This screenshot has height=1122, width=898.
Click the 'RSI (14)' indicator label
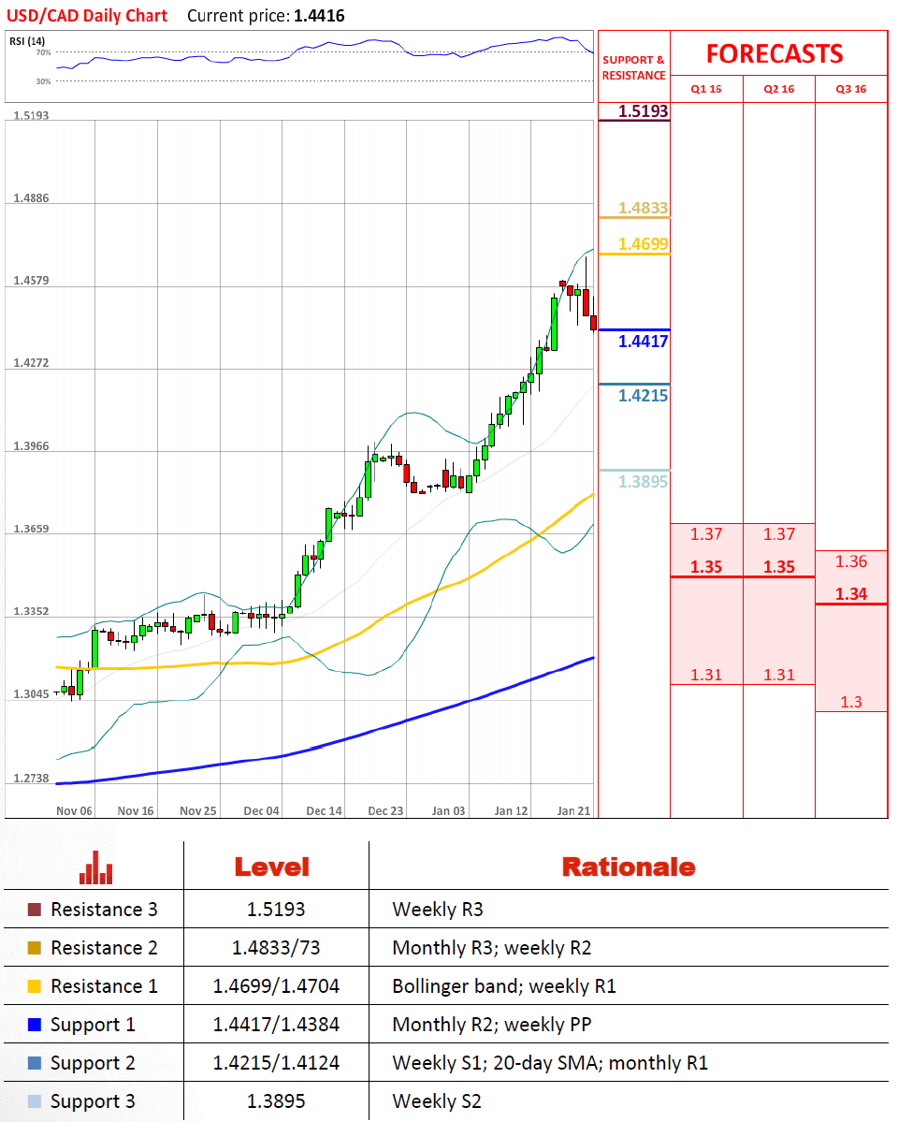coord(27,41)
